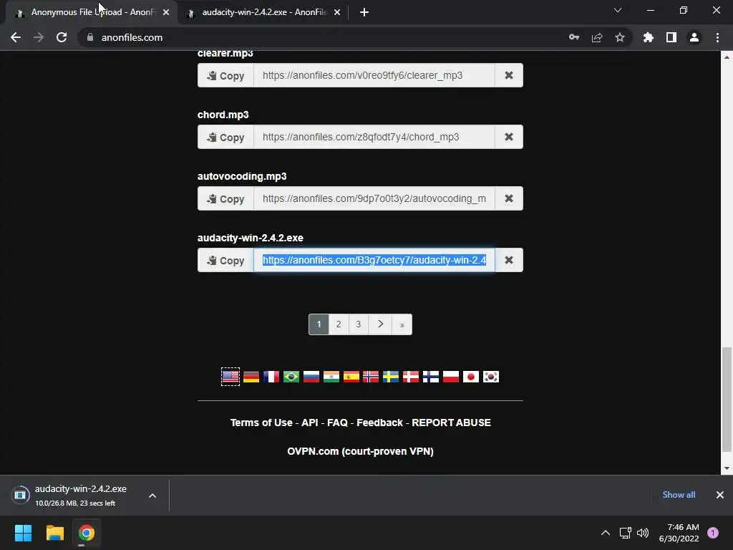The image size is (733, 550).
Task: Go to the next page arrow
Action: click(x=381, y=324)
